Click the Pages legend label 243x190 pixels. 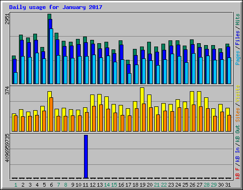(237, 58)
